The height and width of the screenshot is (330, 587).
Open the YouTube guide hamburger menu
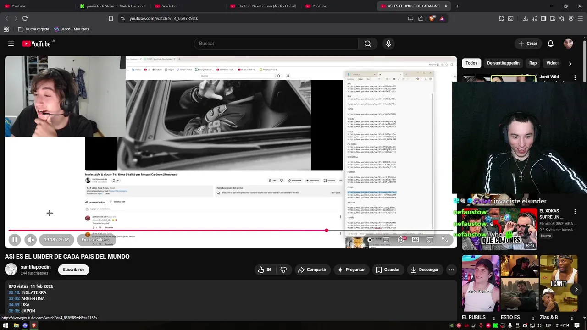(x=11, y=44)
